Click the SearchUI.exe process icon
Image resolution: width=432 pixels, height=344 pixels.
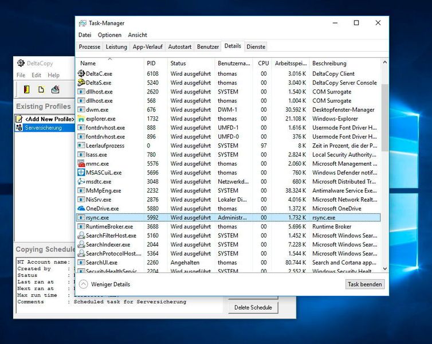[81, 263]
